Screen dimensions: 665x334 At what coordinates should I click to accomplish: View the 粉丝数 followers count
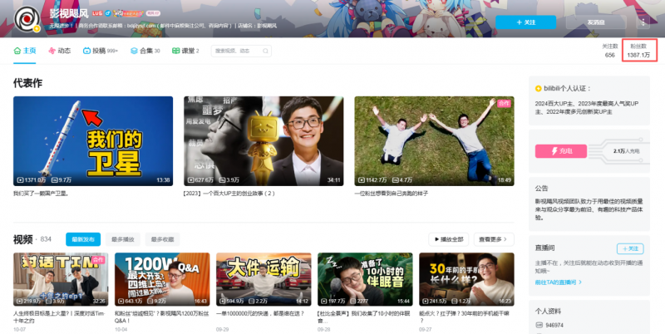click(638, 51)
